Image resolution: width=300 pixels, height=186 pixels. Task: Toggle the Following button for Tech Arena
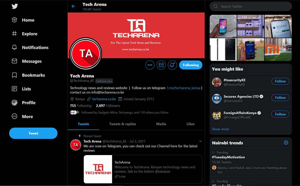tap(190, 65)
